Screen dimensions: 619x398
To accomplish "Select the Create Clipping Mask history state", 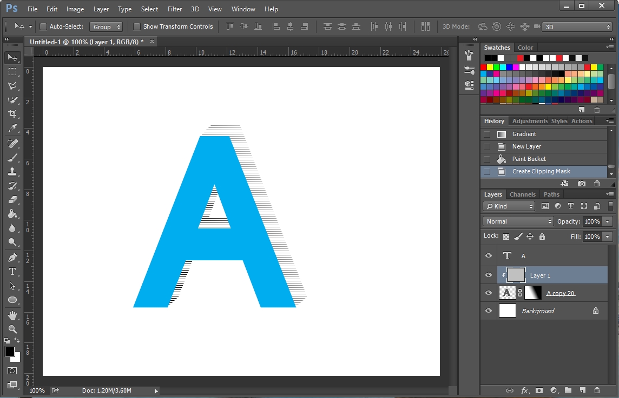I will click(544, 171).
